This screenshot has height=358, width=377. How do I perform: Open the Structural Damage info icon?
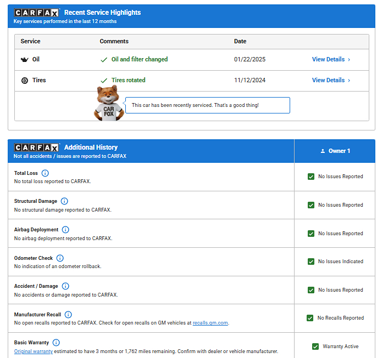tap(64, 201)
